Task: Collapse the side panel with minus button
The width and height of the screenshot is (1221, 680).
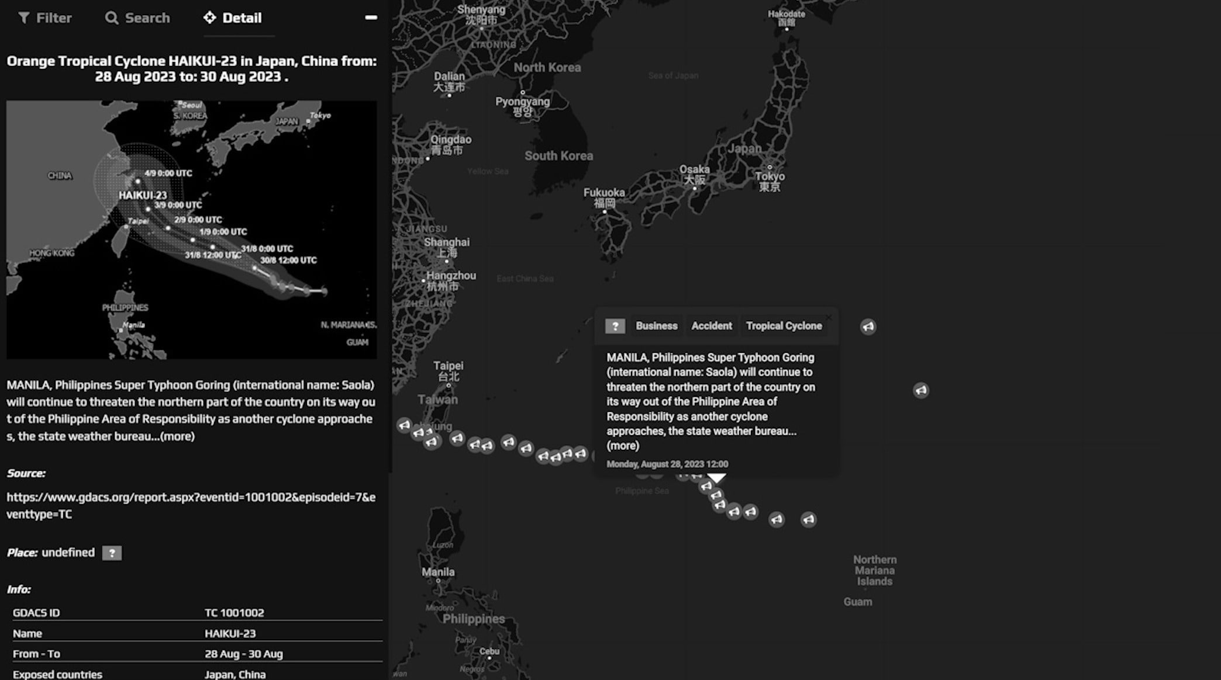Action: click(371, 18)
